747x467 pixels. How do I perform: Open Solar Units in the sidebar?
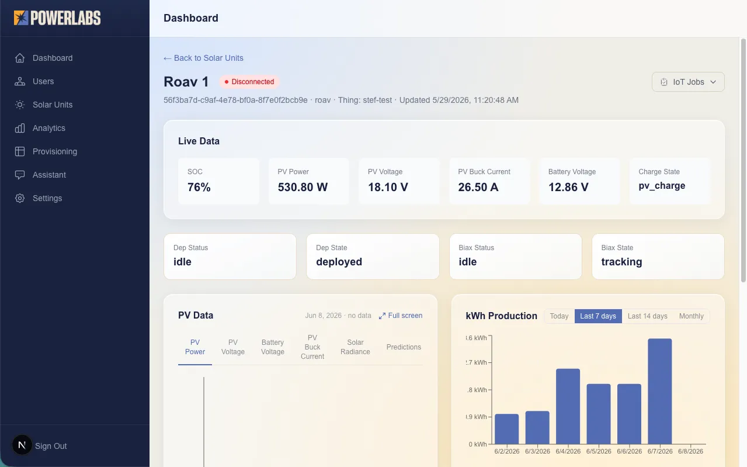[x=75, y=105]
